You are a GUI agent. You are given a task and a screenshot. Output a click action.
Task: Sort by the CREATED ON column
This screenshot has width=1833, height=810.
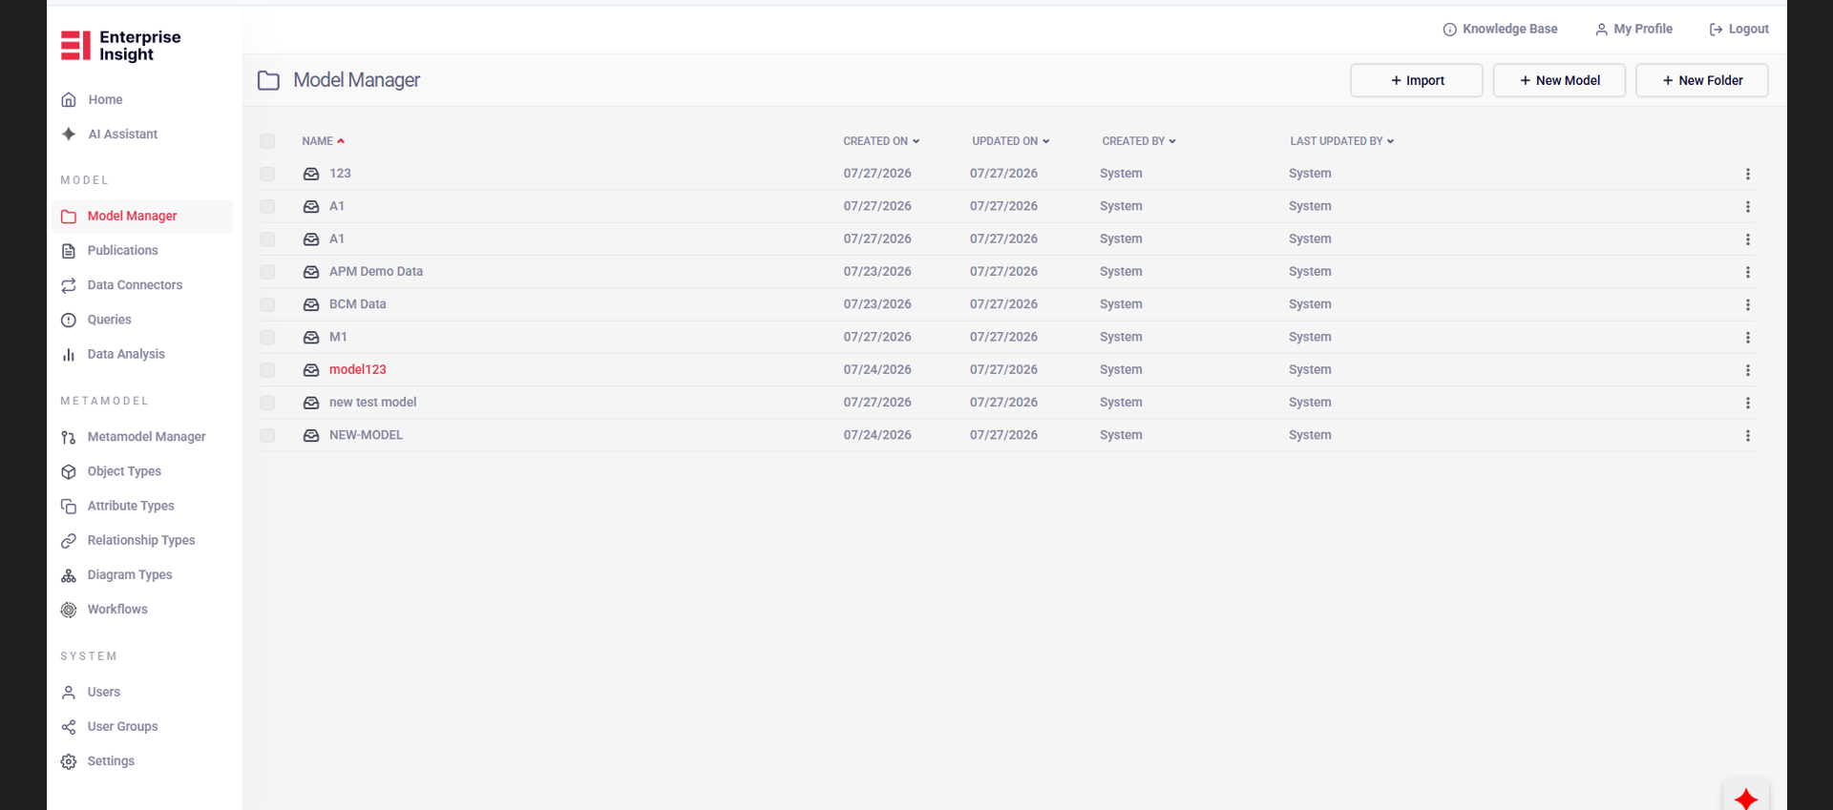(881, 141)
